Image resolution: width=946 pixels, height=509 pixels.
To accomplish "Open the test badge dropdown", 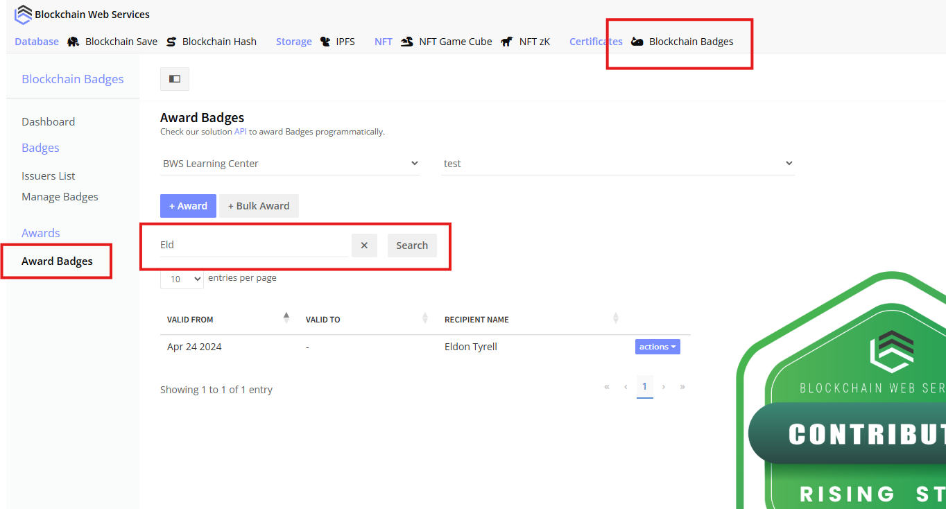I will (617, 164).
